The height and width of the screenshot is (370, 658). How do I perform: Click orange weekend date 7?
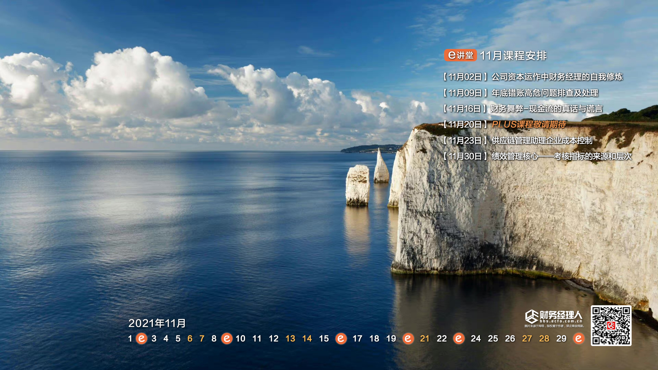click(202, 338)
